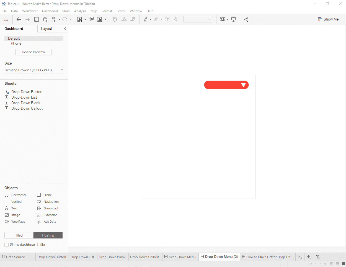
Task: Open the Analysis menu
Action: (80, 11)
